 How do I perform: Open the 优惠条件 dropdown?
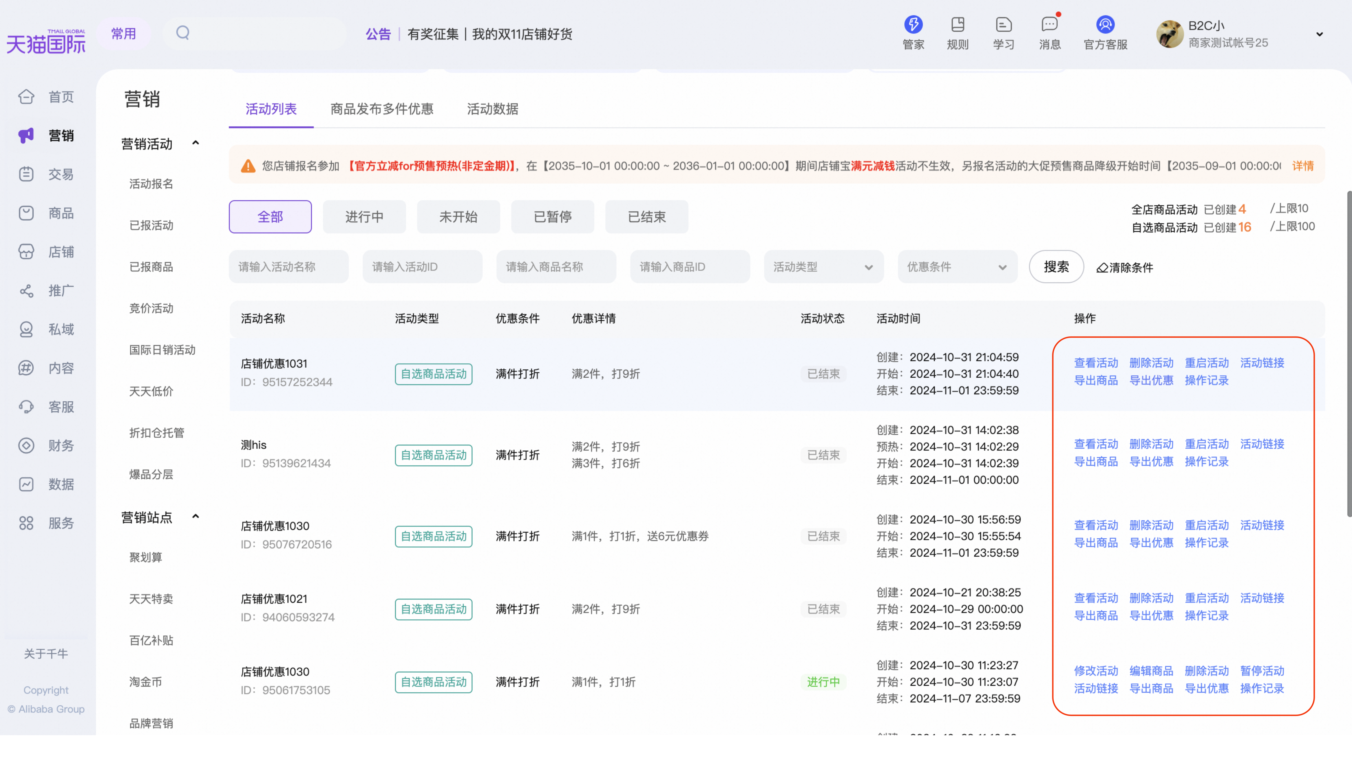coord(957,267)
